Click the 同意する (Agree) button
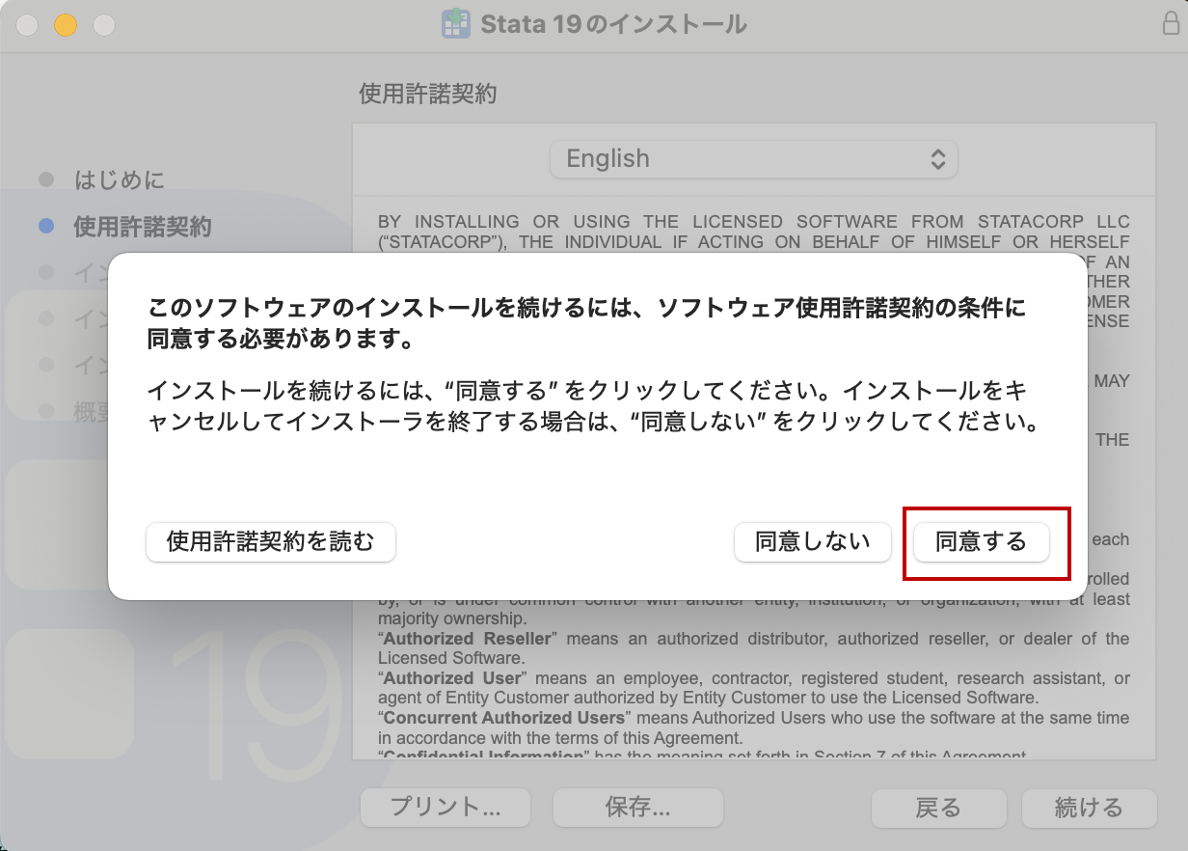This screenshot has height=851, width=1188. pyautogui.click(x=981, y=541)
